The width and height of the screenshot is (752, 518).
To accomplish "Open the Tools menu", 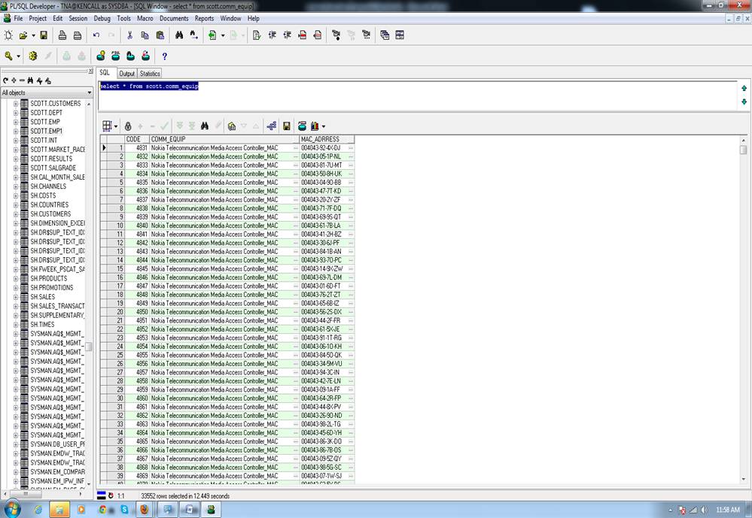I will pos(123,18).
